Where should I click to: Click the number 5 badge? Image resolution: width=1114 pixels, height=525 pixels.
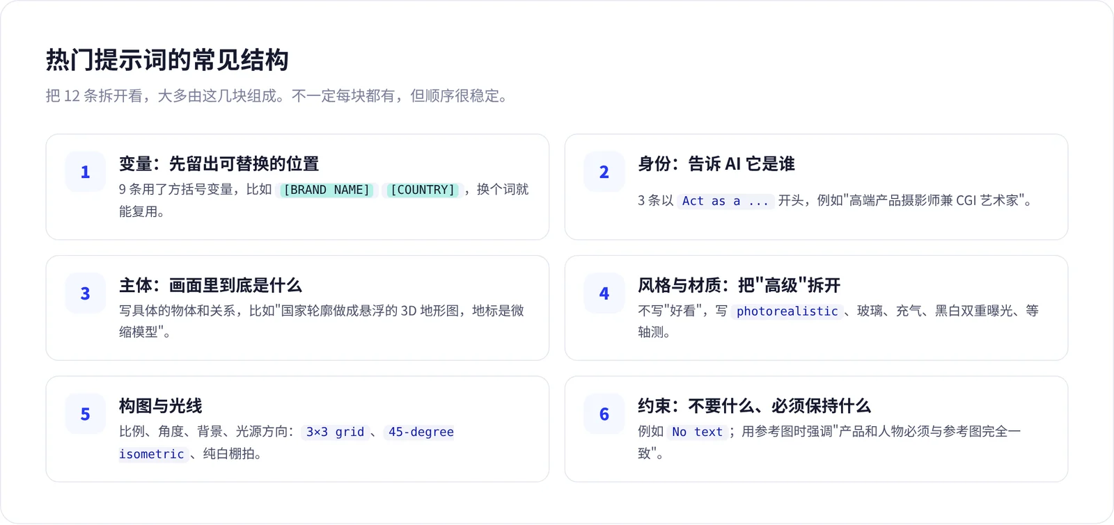(85, 414)
